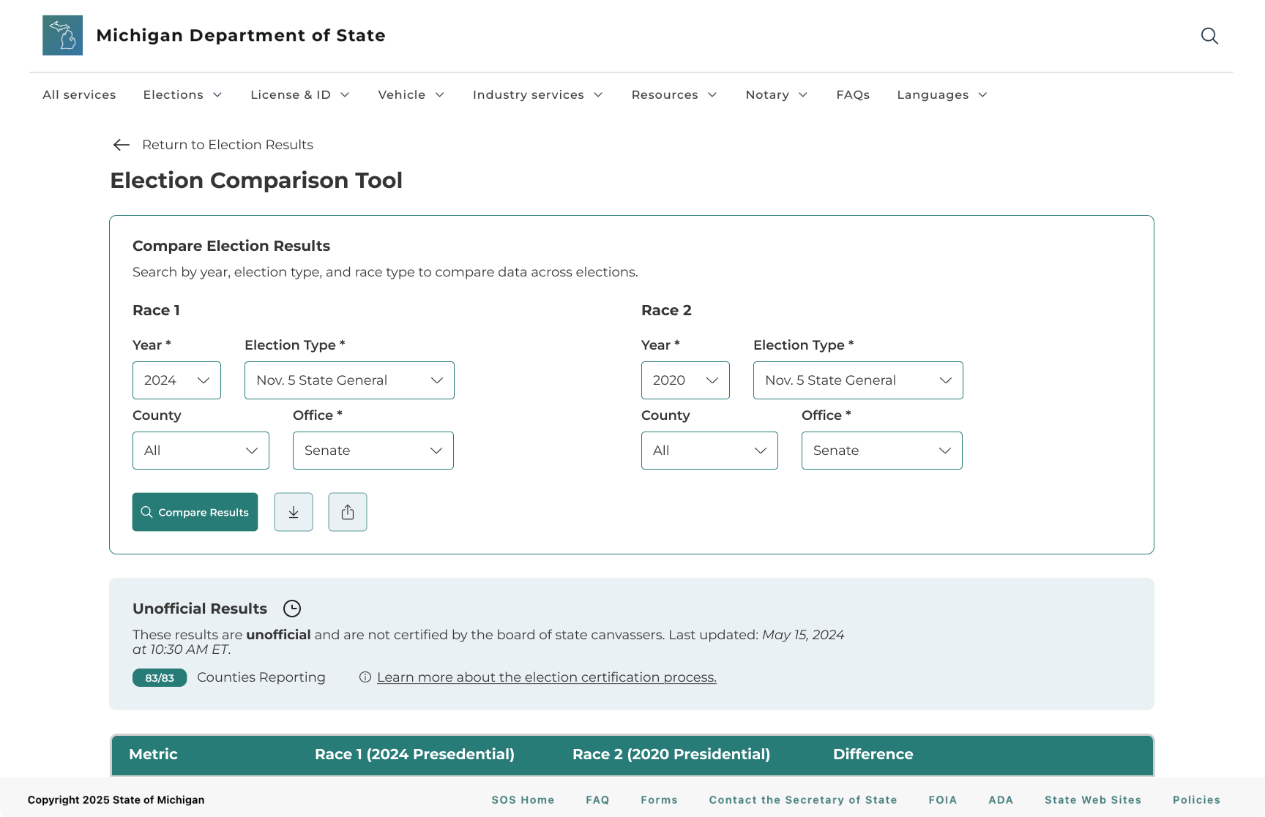Open the FAQs nav item
Image resolution: width=1265 pixels, height=817 pixels.
pyautogui.click(x=853, y=94)
